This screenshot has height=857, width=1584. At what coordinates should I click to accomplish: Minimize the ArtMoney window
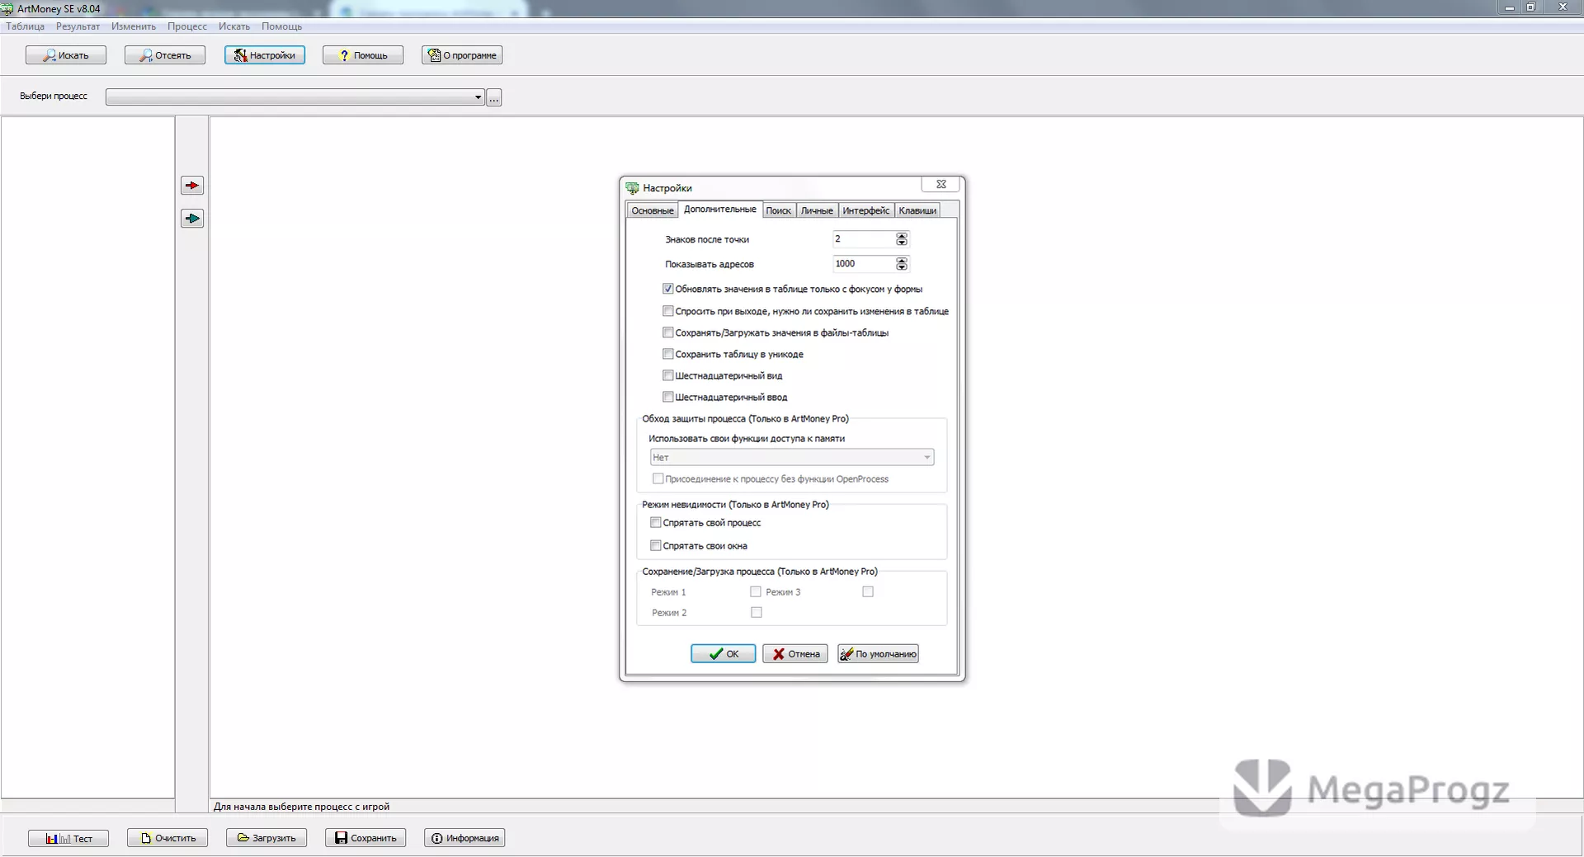1509,7
